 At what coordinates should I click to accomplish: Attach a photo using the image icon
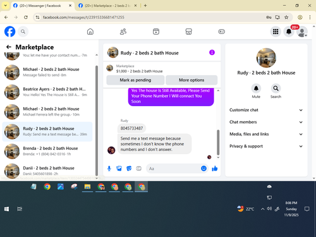[119, 168]
